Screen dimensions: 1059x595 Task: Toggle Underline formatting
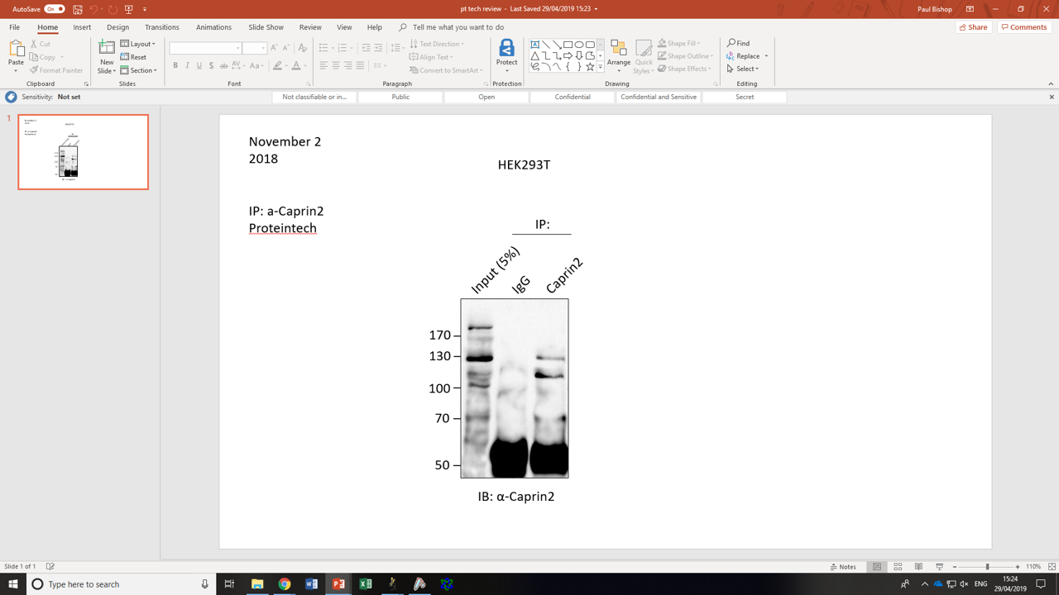pyautogui.click(x=199, y=65)
